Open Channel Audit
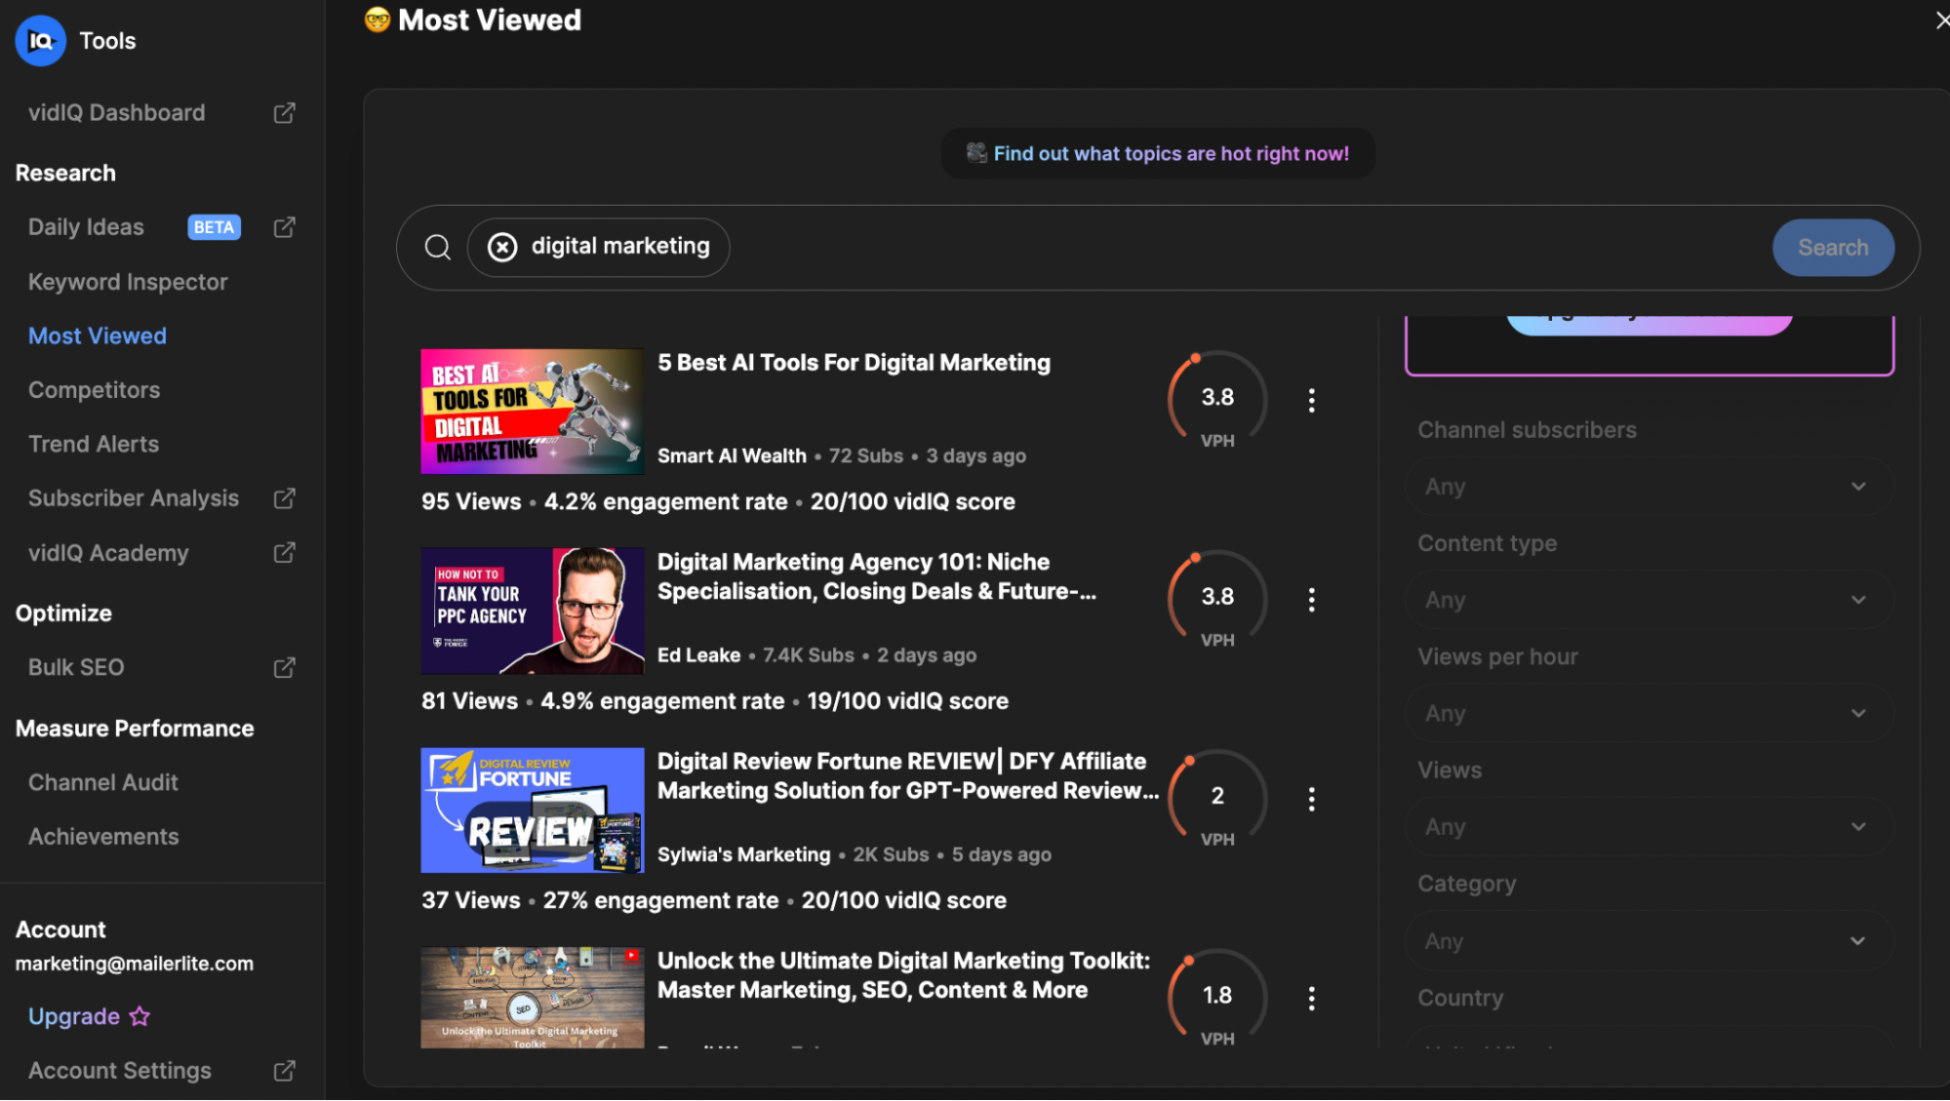 pos(103,782)
